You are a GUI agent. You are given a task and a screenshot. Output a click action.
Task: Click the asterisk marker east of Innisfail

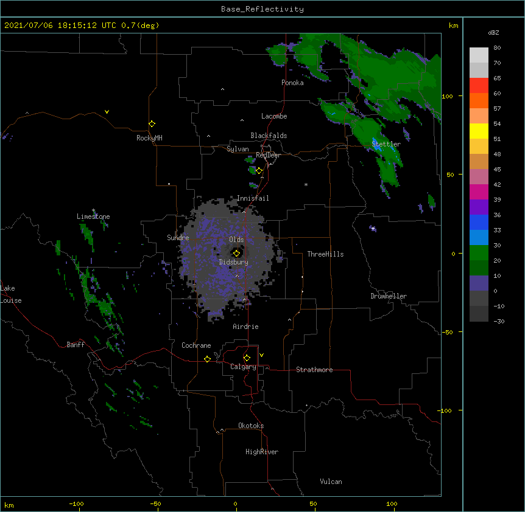306,184
